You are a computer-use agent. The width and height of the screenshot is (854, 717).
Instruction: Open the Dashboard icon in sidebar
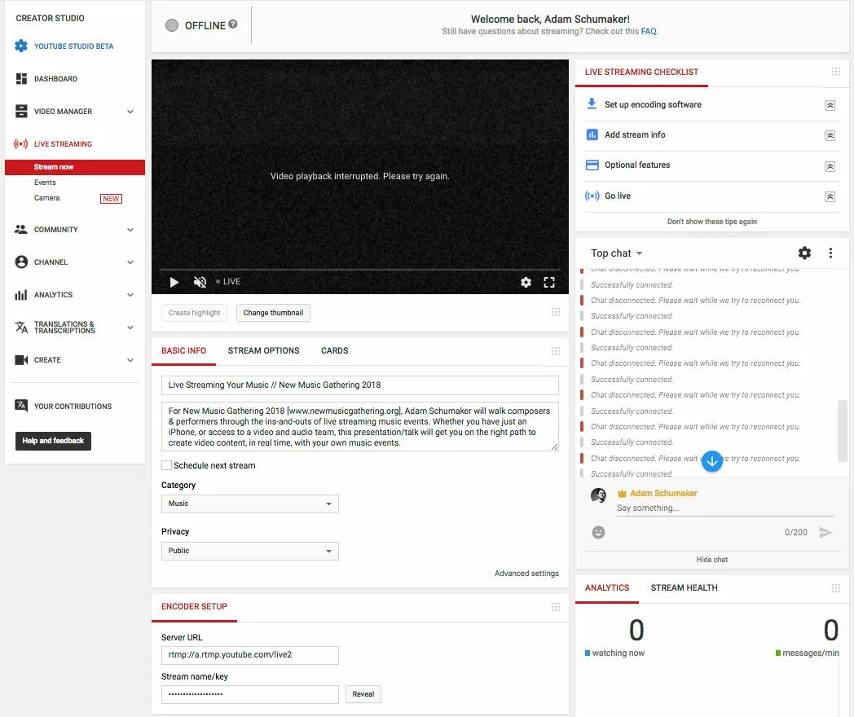pyautogui.click(x=21, y=78)
